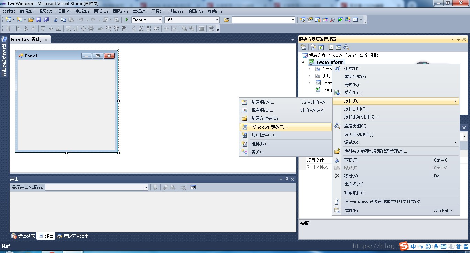Open the output source dropdown
Screen dimensions: 470x253
pos(146,187)
